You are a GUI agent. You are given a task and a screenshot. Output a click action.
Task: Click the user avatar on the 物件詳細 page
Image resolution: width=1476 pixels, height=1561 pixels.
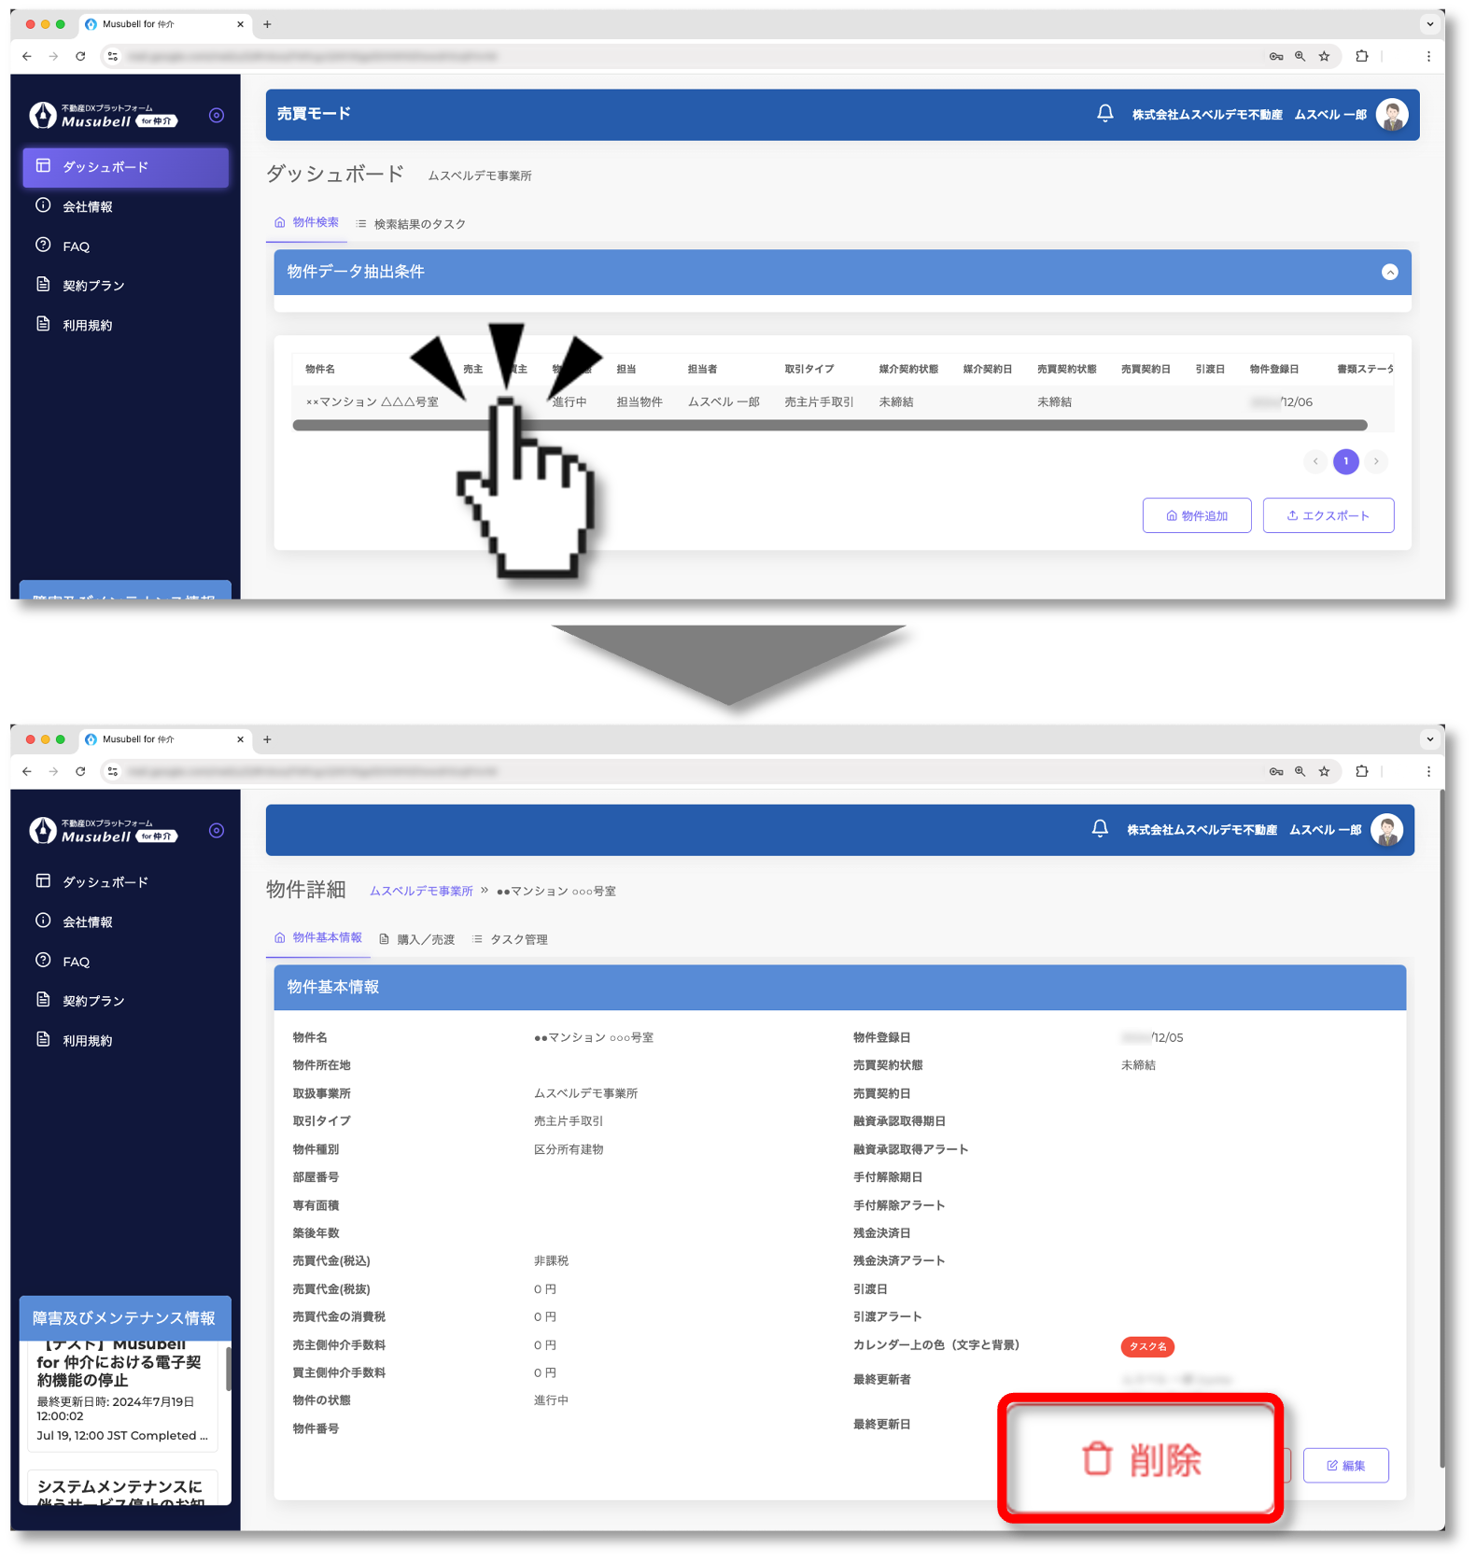click(1386, 830)
